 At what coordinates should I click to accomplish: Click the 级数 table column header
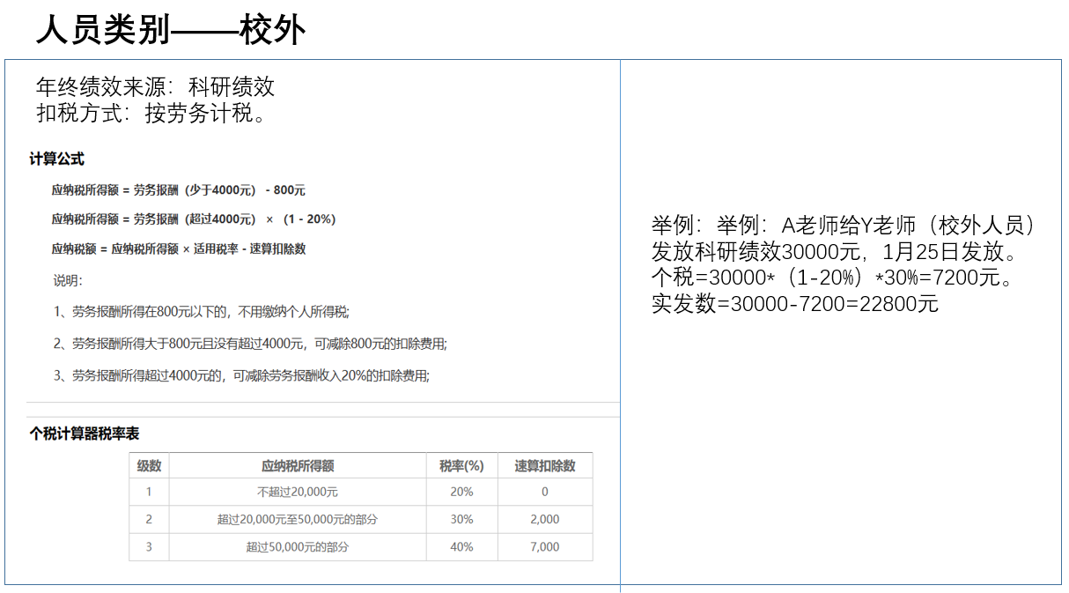coord(149,465)
